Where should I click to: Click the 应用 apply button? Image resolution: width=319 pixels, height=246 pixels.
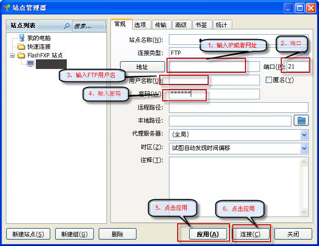pos(204,234)
